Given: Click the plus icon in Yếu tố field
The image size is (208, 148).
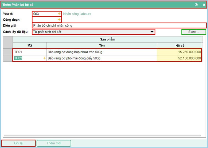Looking at the screenshot, I should point(59,14).
